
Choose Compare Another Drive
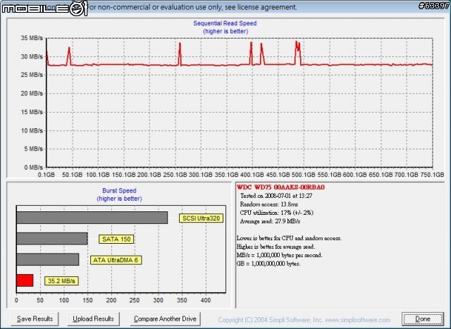165,319
